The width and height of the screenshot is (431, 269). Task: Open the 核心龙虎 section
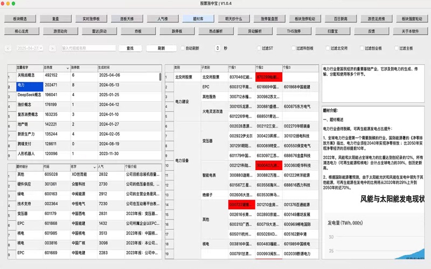pos(23,32)
